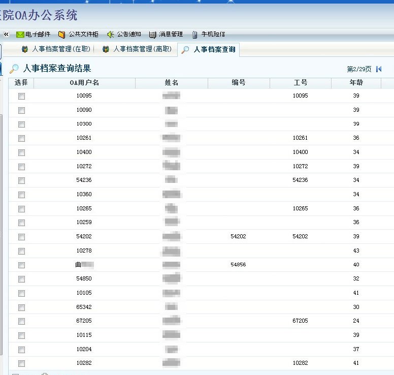Click the age value 43

[x=356, y=251]
